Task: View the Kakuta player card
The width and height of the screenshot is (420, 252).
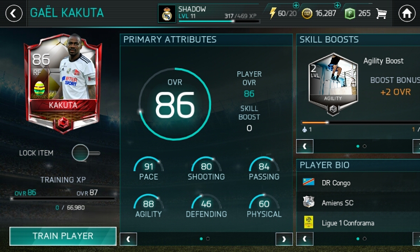Action: [63, 83]
